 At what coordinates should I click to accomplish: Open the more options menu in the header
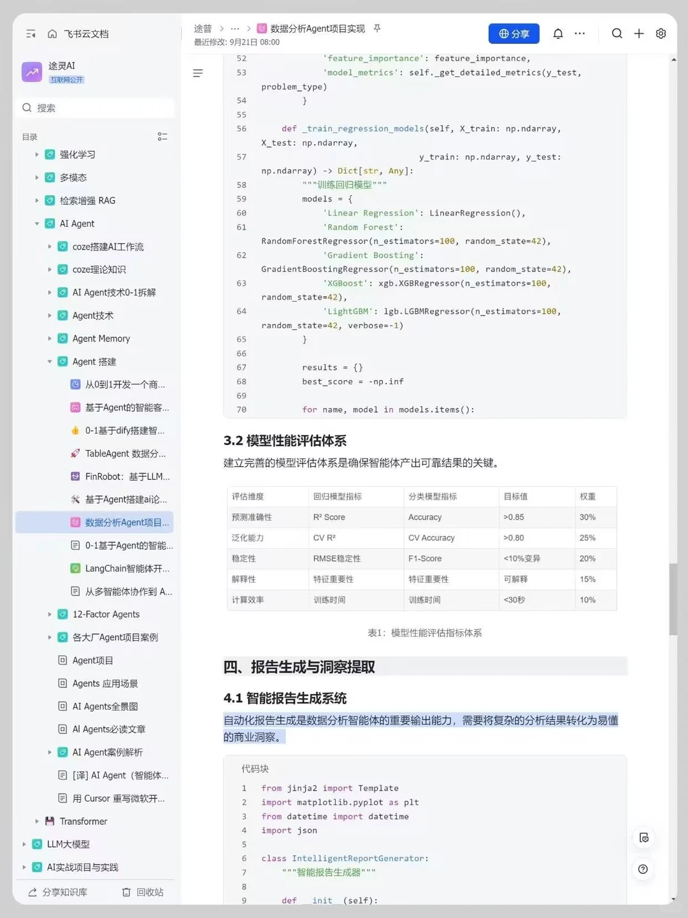pos(580,34)
